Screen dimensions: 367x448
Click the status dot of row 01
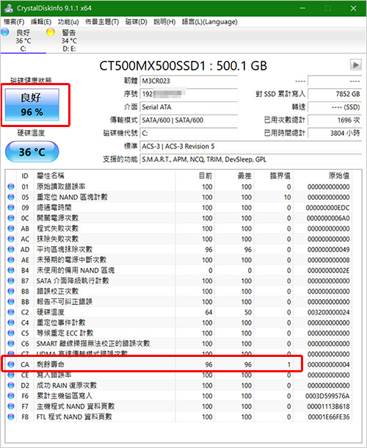[x=11, y=187]
